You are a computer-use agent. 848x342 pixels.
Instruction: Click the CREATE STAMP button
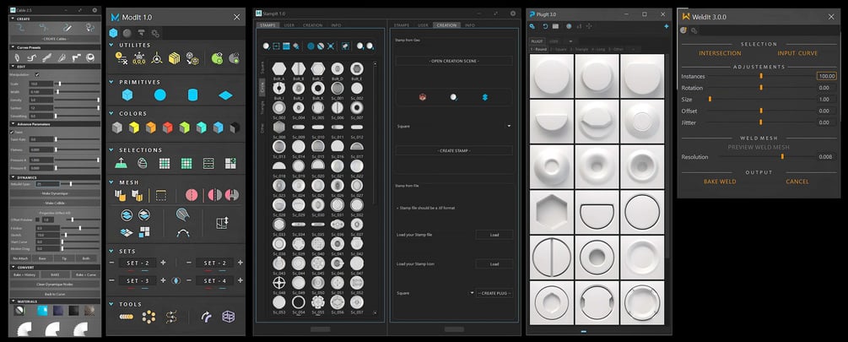coord(454,150)
